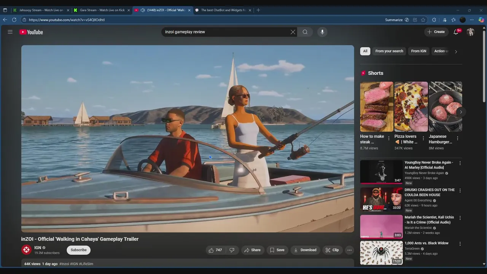
Task: Open options for YoungBoy AI Marley video
Action: [x=460, y=163]
